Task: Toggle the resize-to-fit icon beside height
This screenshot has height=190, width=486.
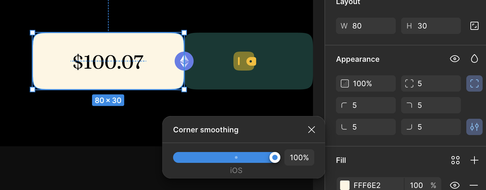Action: pyautogui.click(x=474, y=26)
